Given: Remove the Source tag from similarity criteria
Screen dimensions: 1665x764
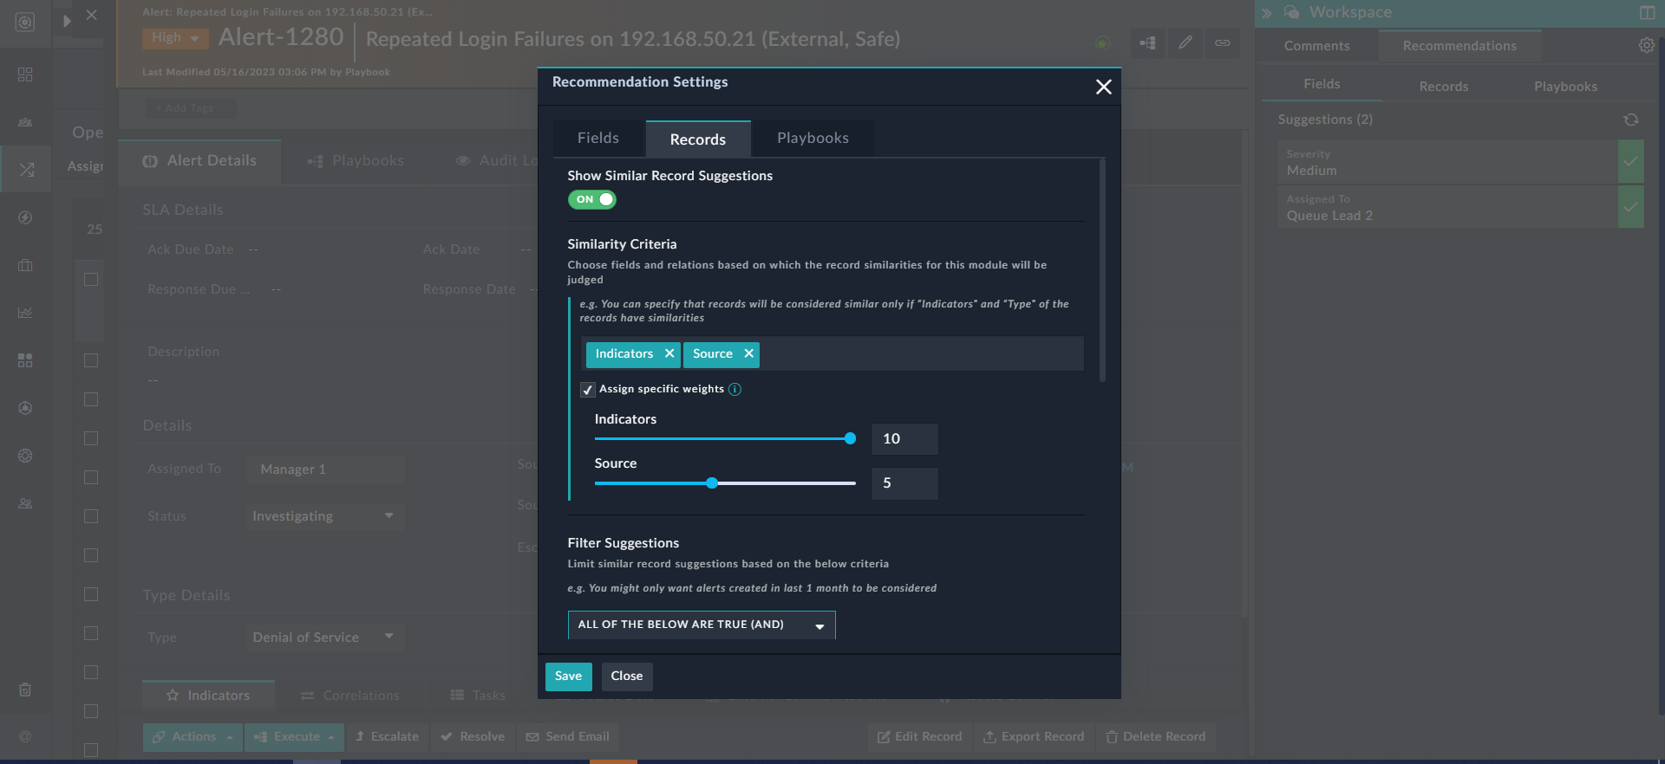Looking at the screenshot, I should pos(748,353).
